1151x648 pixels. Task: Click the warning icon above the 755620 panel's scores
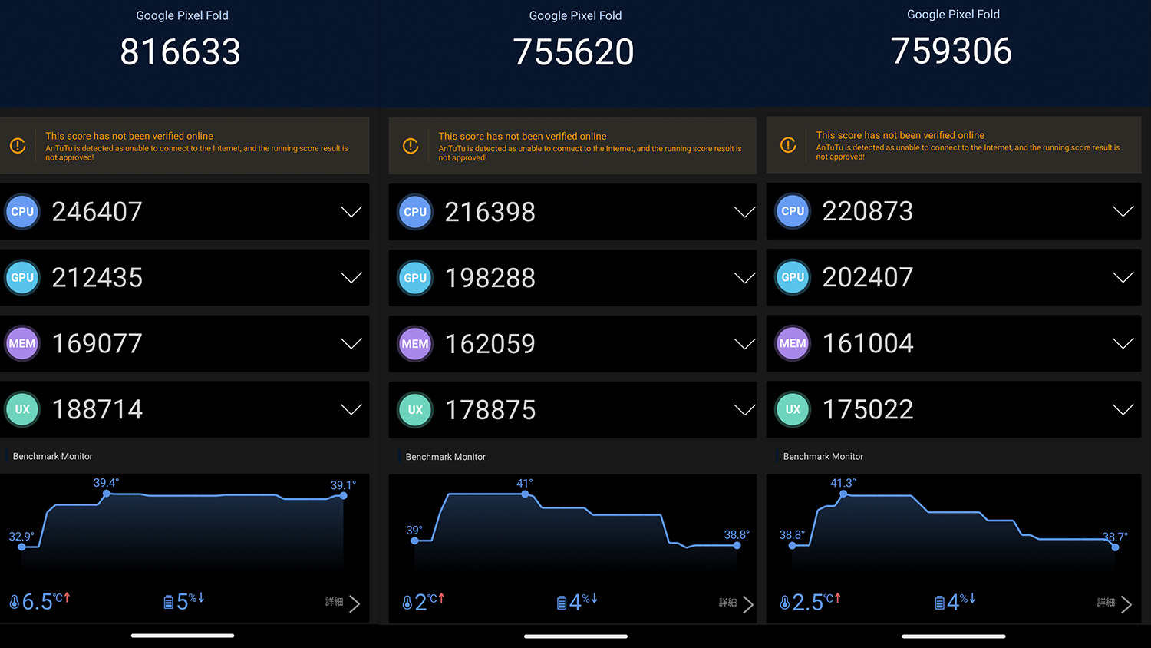411,146
